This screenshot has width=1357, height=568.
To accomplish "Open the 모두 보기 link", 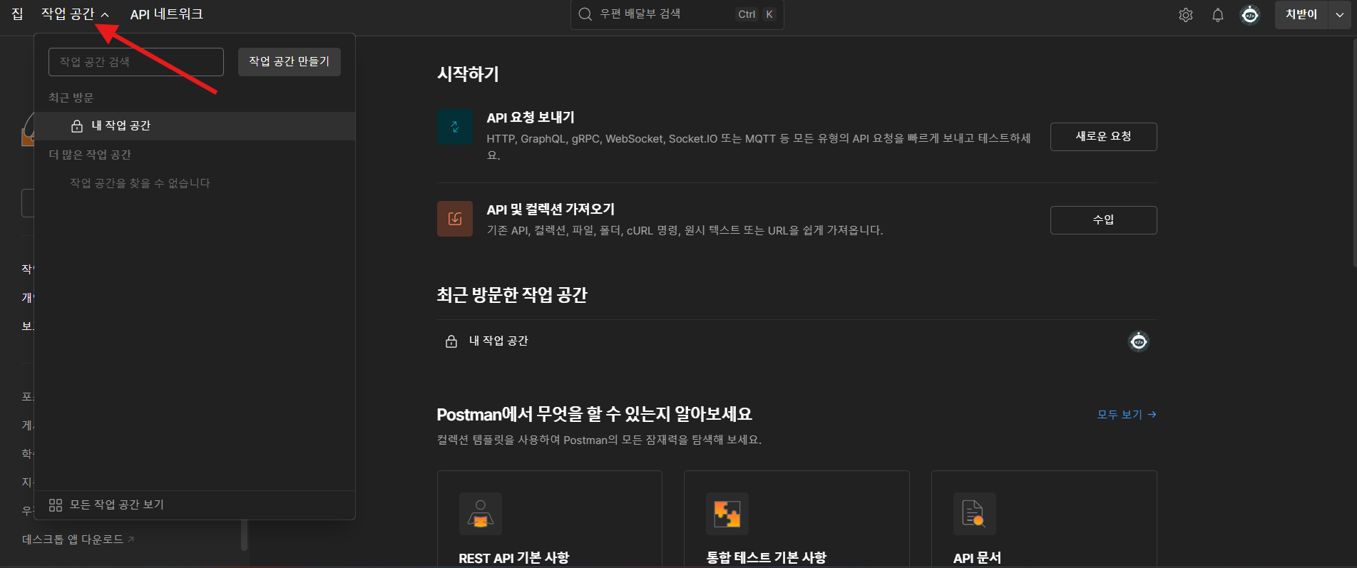I will (x=1127, y=415).
